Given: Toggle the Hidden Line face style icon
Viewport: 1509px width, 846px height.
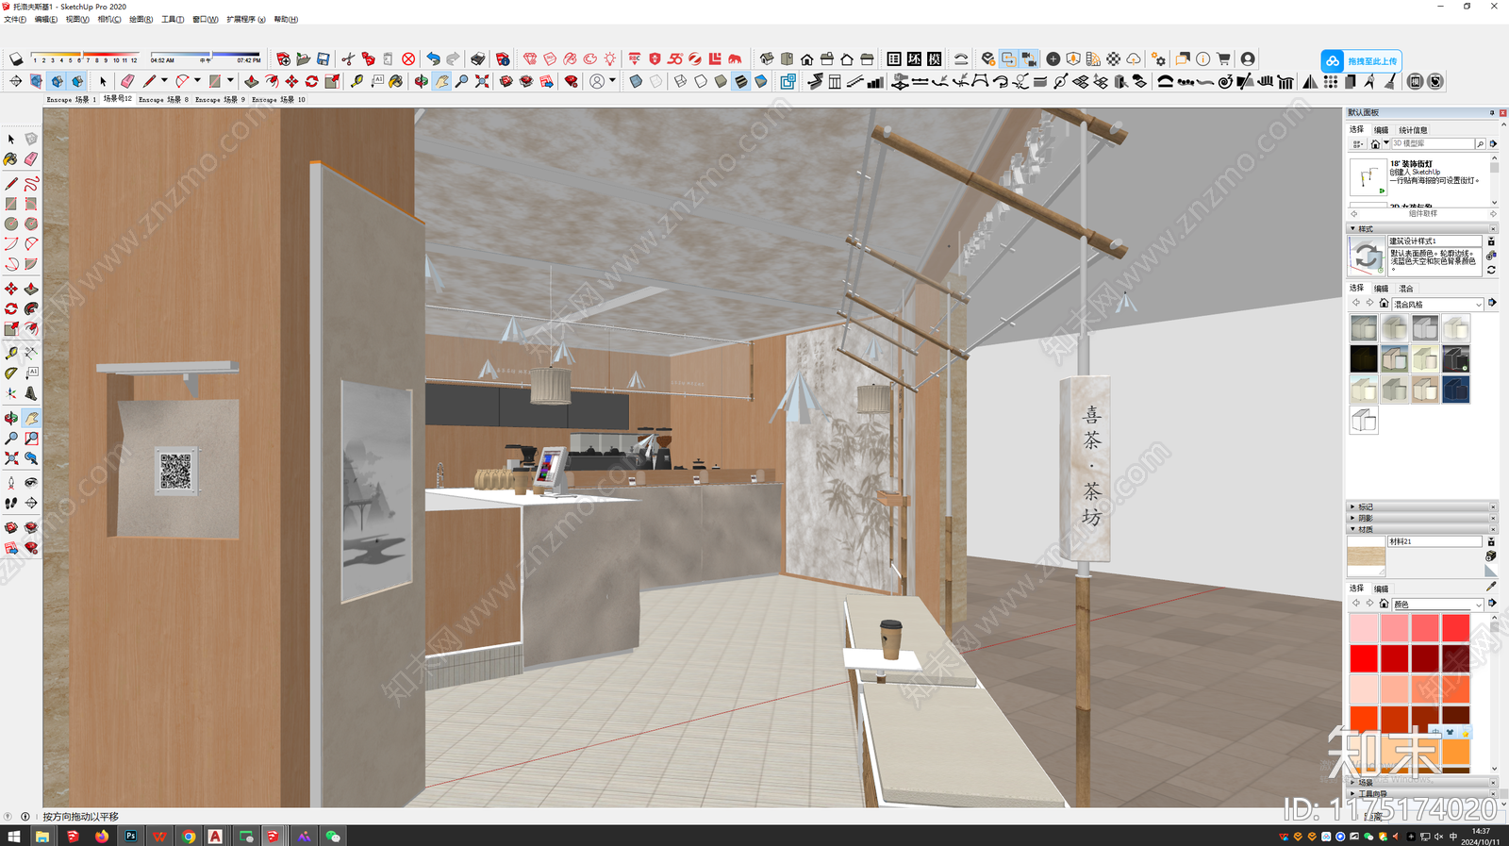Looking at the screenshot, I should click(x=701, y=81).
